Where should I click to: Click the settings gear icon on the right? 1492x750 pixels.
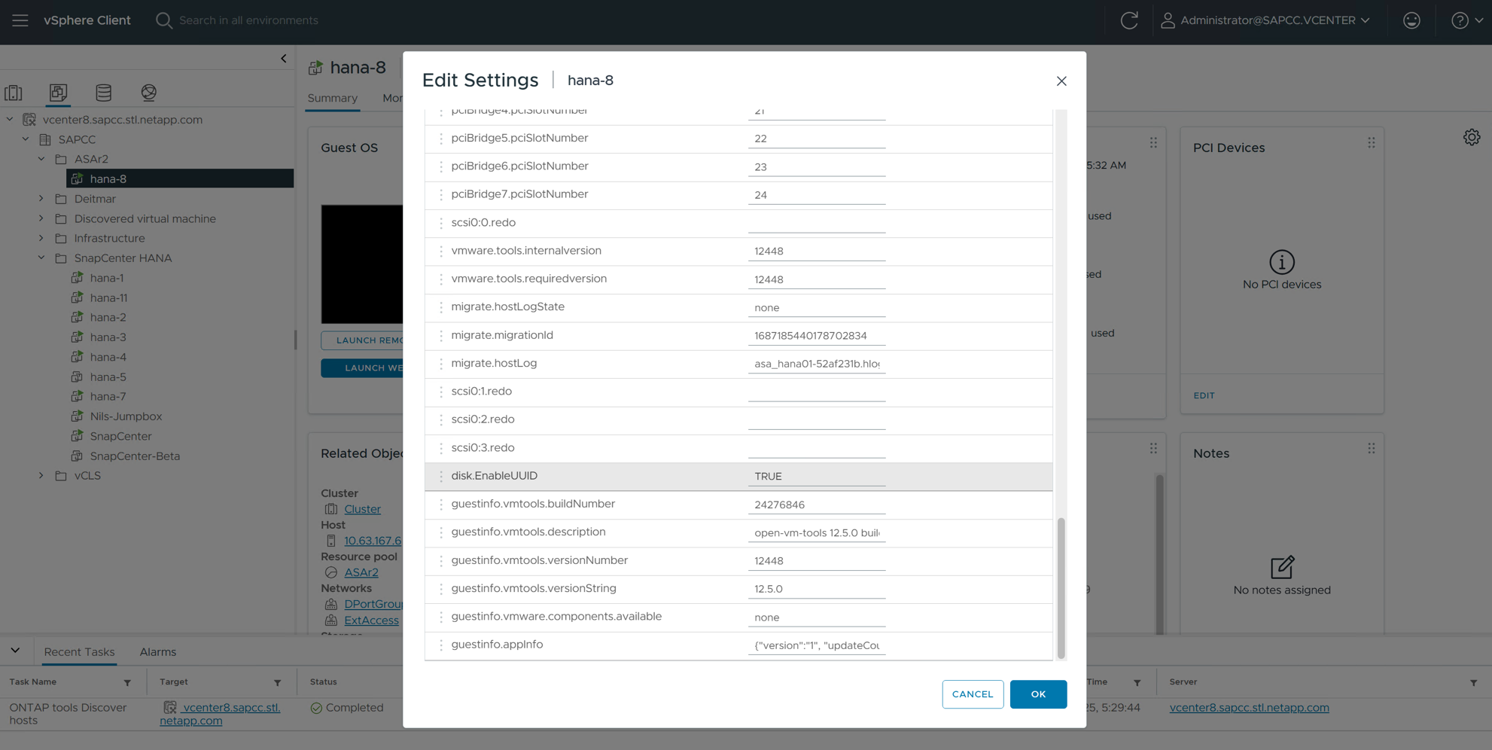(1471, 137)
